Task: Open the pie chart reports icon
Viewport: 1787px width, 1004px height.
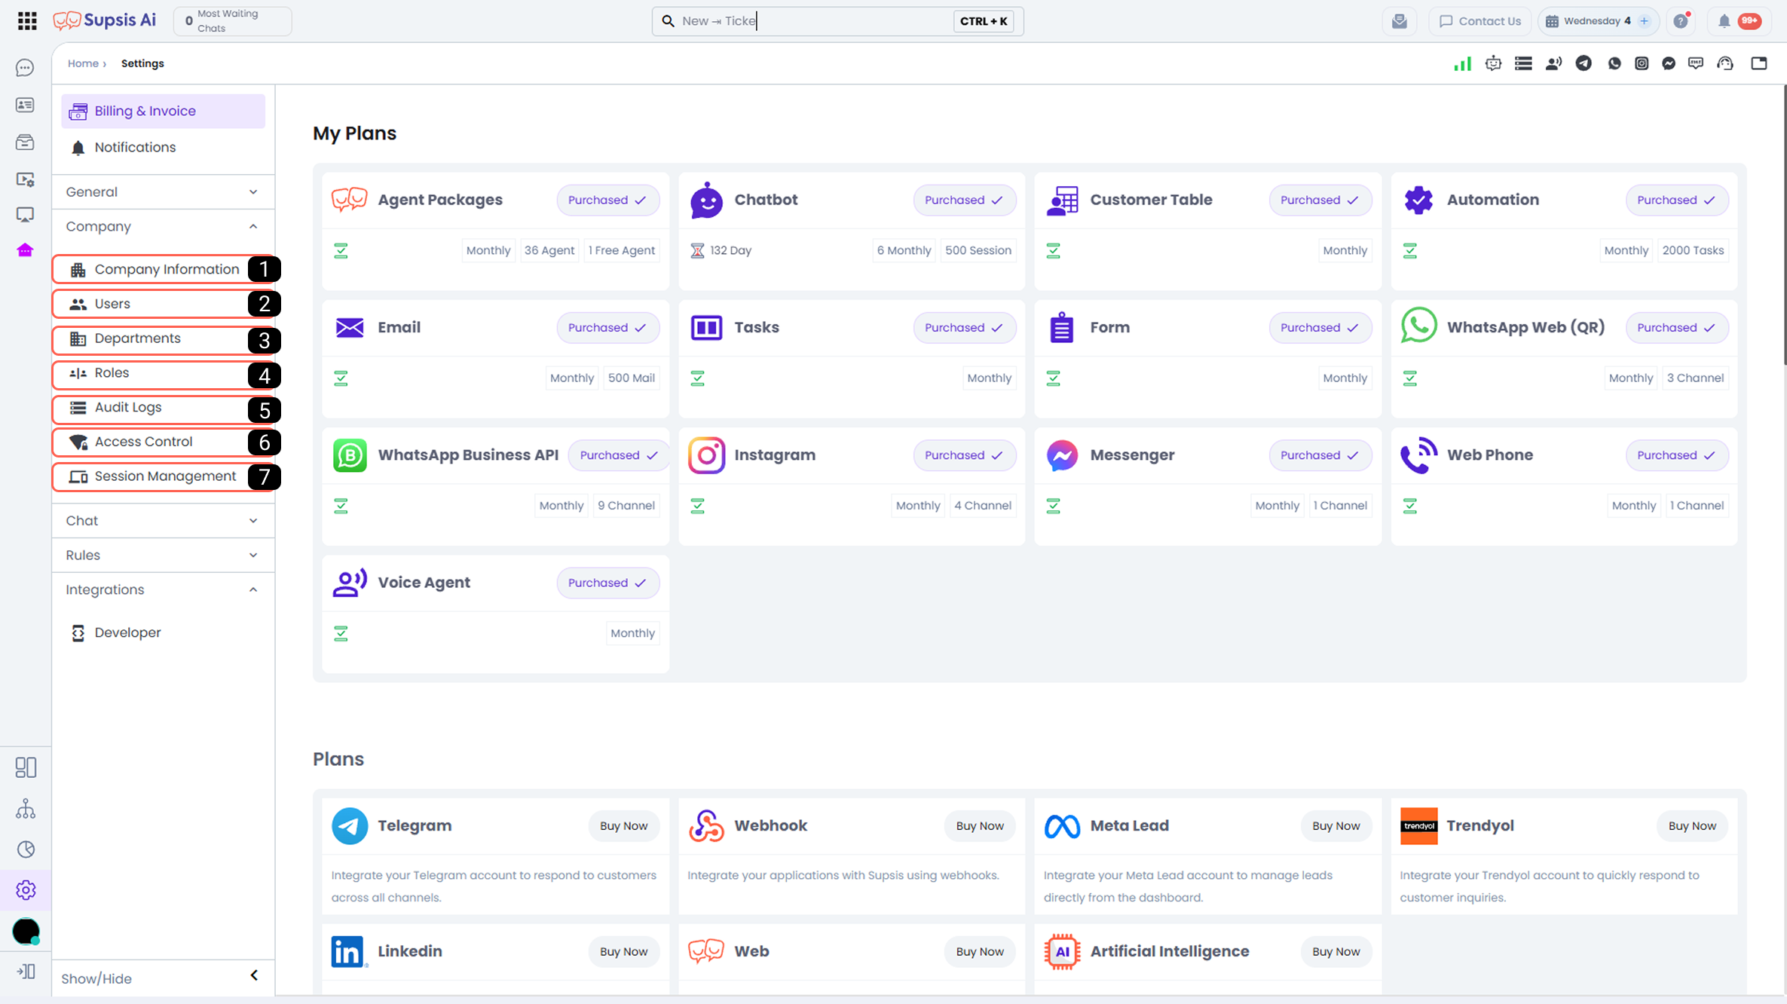Action: 26,849
